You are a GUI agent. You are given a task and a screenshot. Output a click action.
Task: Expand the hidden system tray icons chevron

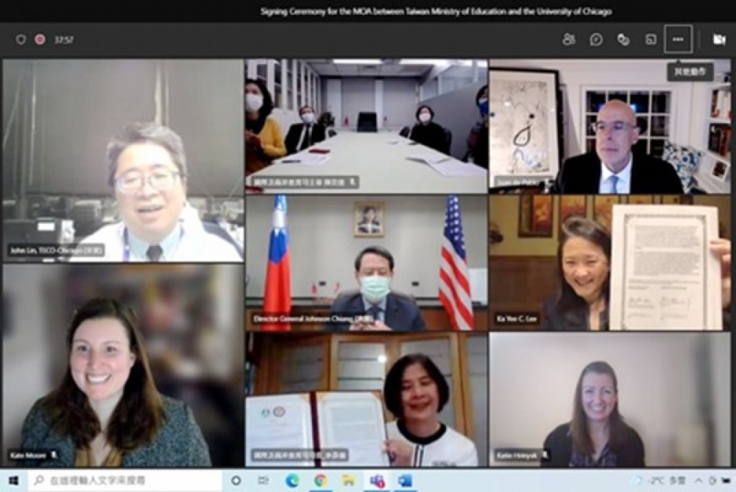(x=699, y=480)
